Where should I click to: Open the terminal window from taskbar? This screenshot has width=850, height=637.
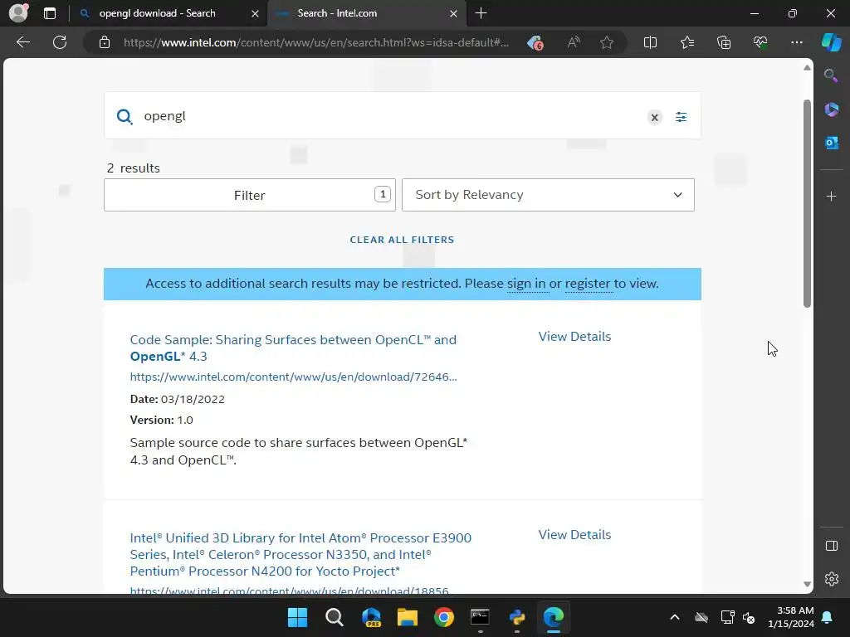click(481, 617)
